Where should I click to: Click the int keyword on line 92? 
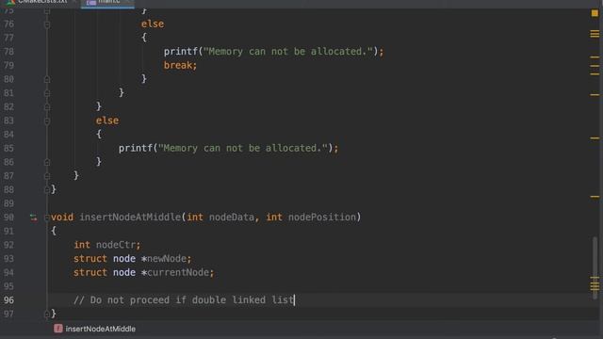point(82,245)
